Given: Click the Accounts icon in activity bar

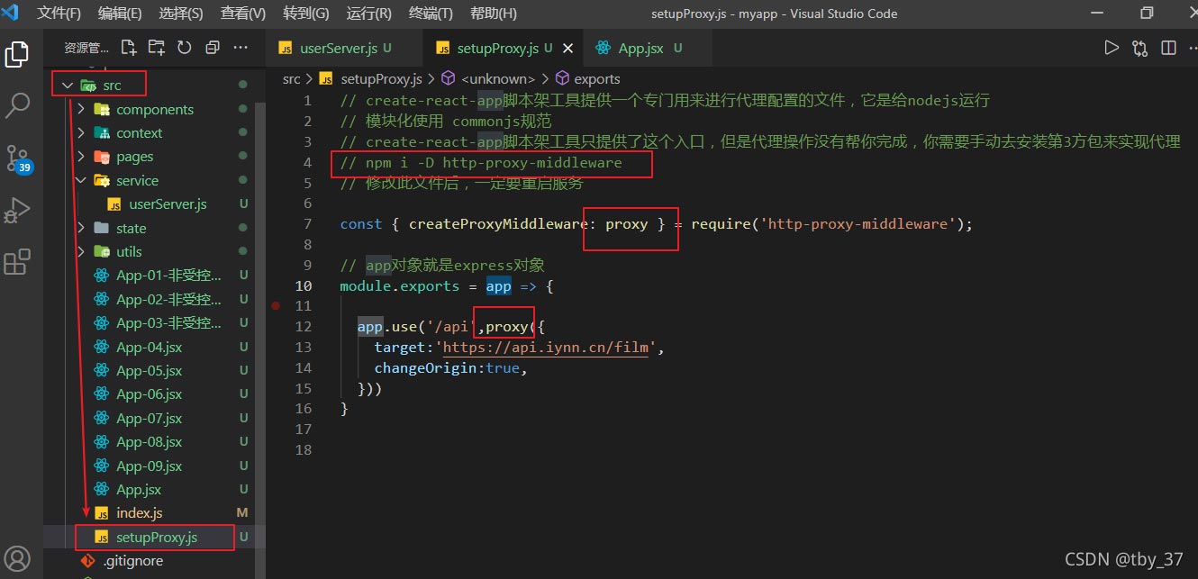Looking at the screenshot, I should 18,558.
